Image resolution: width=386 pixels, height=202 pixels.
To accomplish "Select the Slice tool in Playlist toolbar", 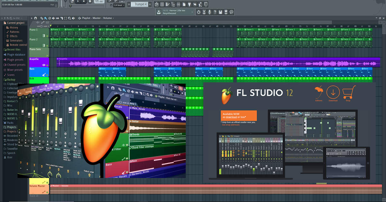I will (61, 18).
